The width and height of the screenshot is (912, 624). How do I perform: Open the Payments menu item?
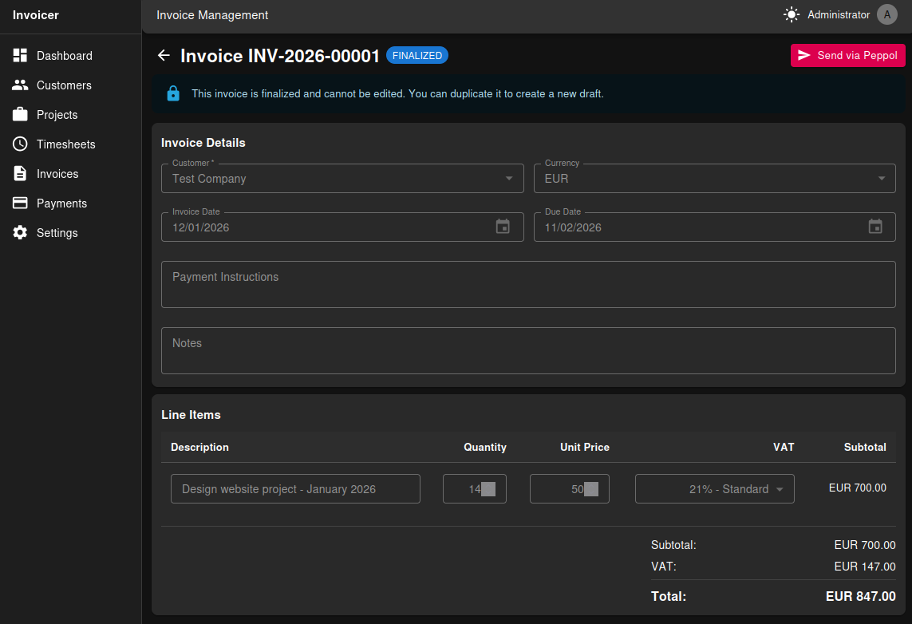coord(70,203)
